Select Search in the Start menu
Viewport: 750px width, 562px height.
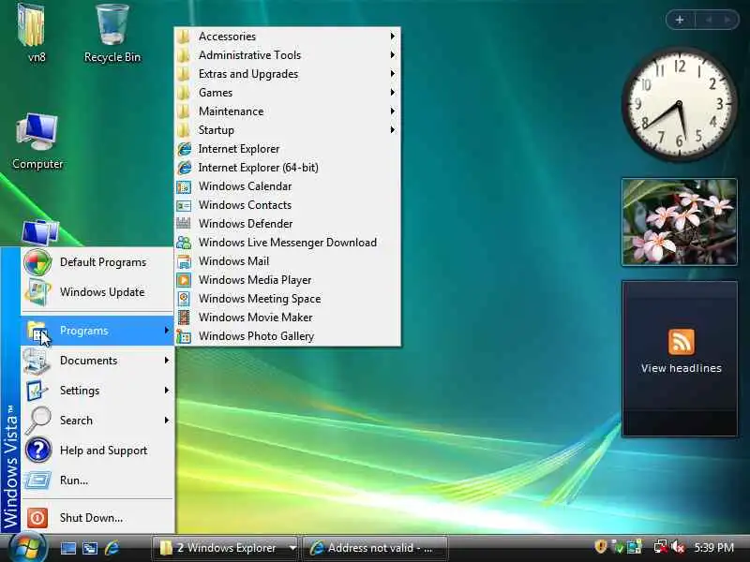(x=97, y=421)
